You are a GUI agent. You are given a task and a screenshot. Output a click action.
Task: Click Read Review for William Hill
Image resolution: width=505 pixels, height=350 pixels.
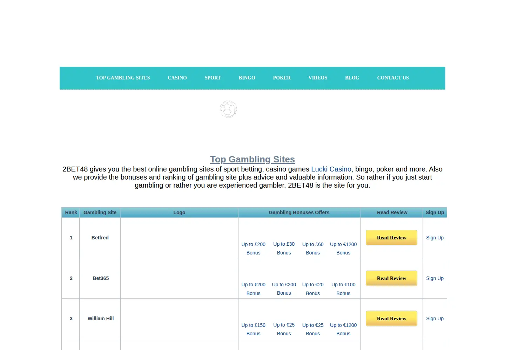391,318
